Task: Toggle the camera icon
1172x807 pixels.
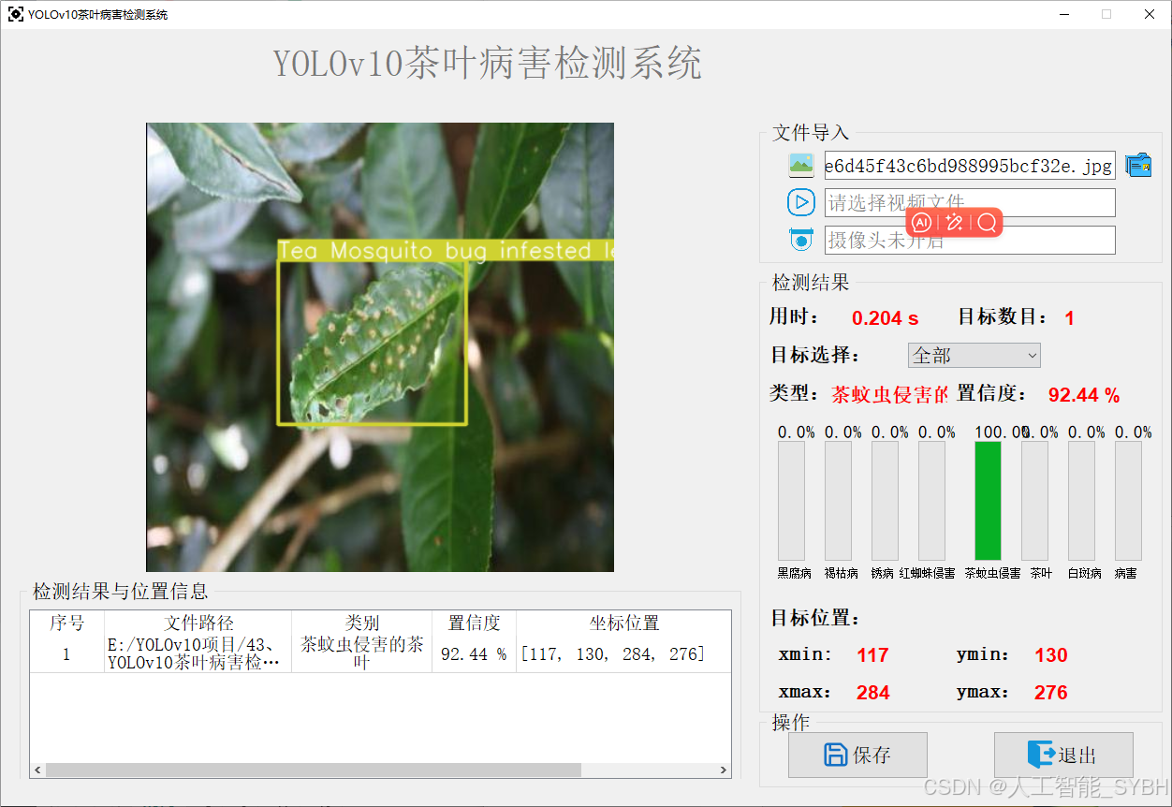Action: [801, 239]
